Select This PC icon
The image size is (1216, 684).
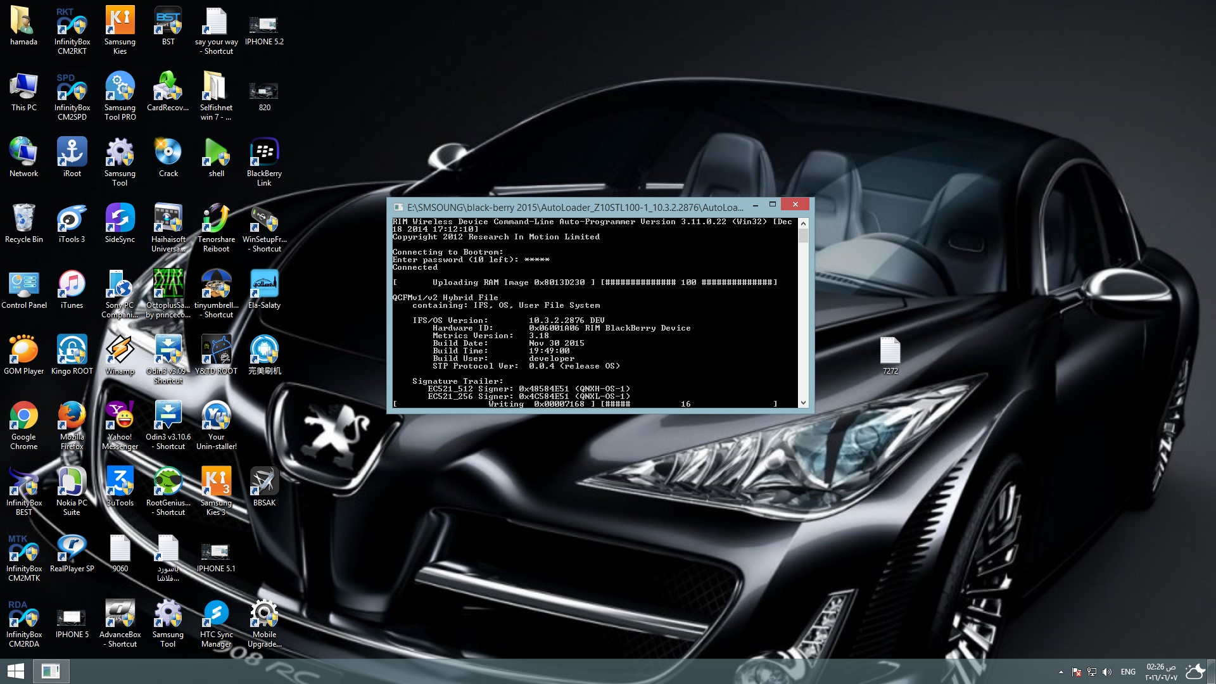tap(23, 92)
